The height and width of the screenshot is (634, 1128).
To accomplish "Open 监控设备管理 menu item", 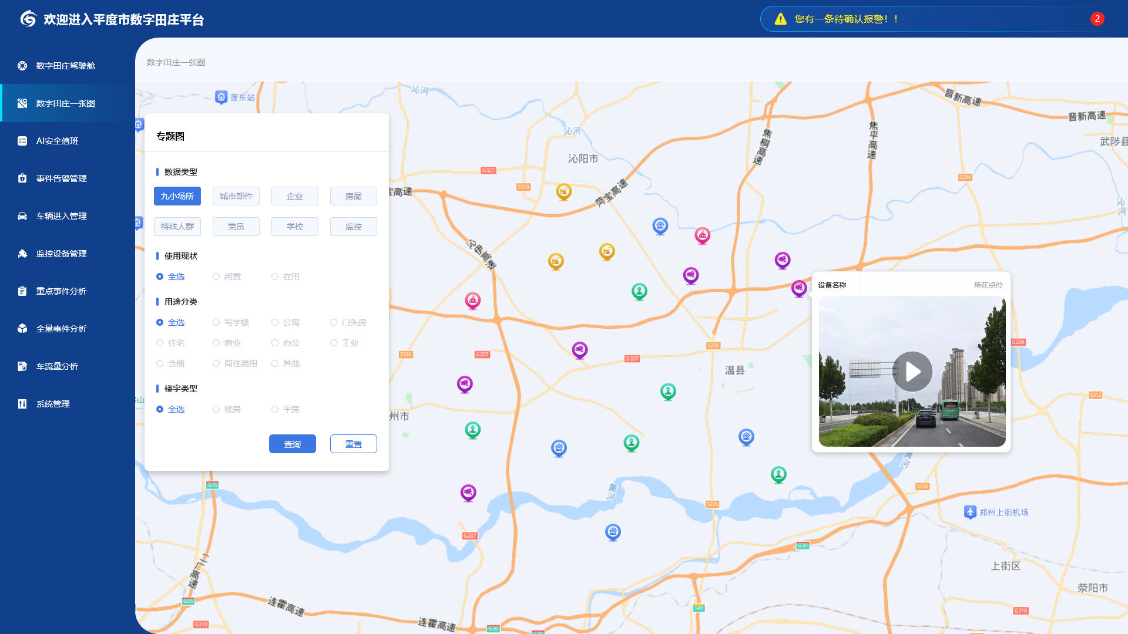I will [68, 254].
